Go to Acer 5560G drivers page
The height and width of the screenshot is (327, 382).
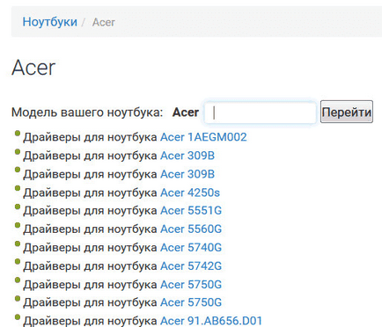pyautogui.click(x=191, y=229)
